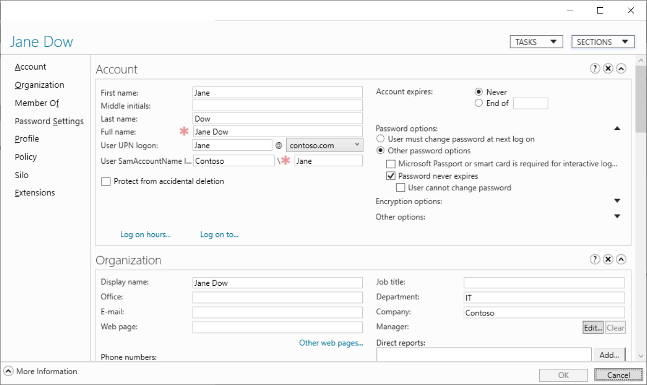Enable Protect from accidental deletion
The width and height of the screenshot is (647, 385).
[x=106, y=181]
